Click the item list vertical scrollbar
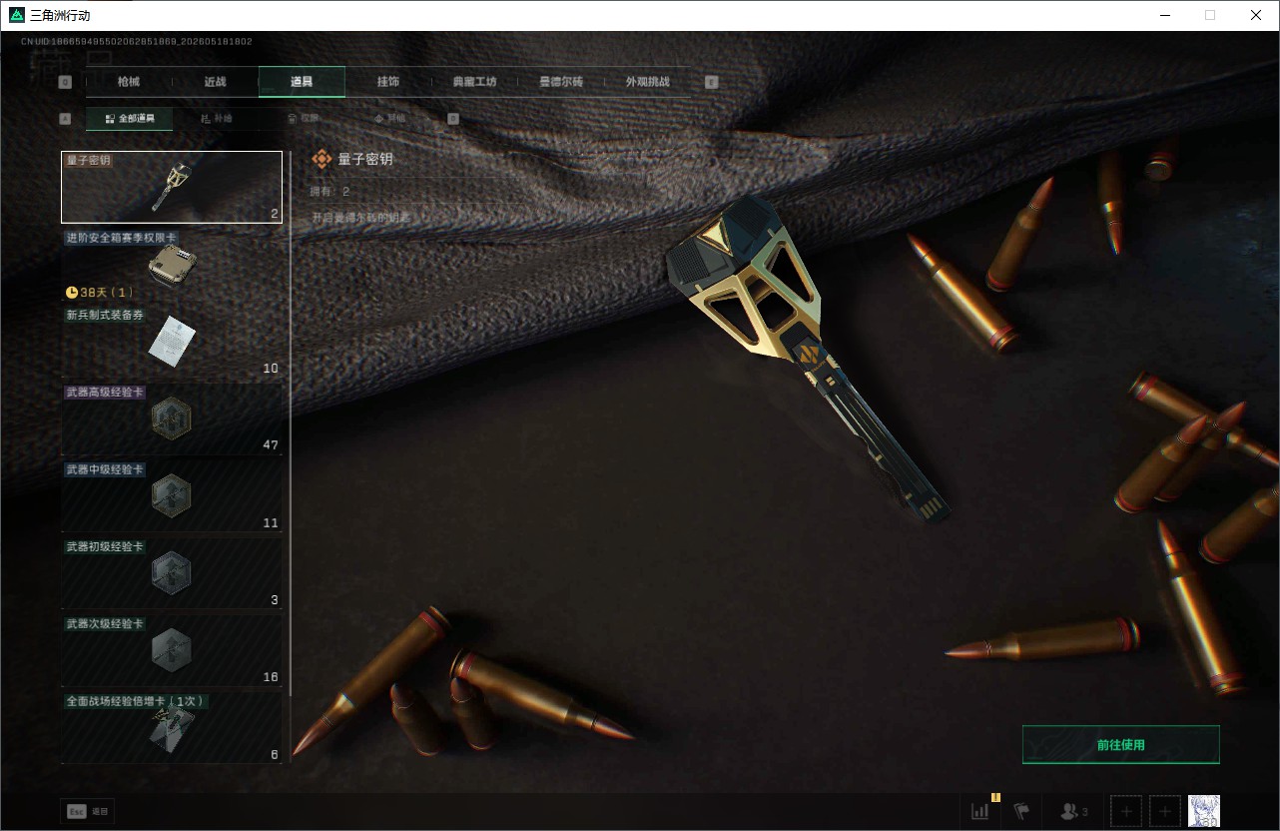This screenshot has height=831, width=1280. 291,423
